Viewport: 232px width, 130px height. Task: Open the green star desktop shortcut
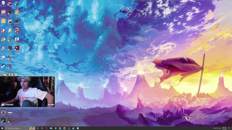[3, 121]
